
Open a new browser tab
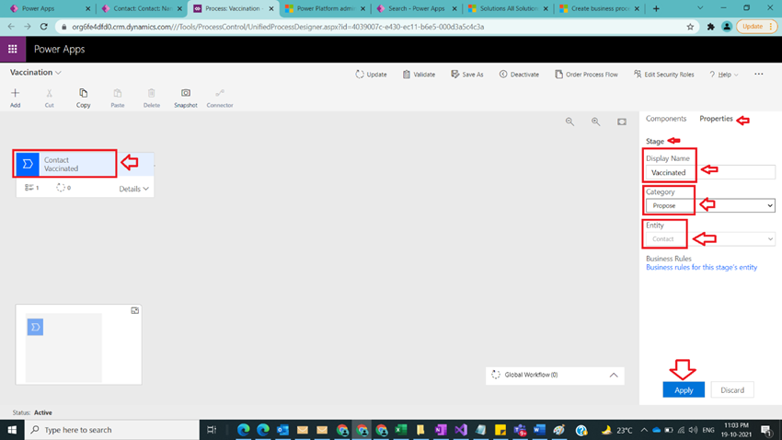(x=656, y=8)
